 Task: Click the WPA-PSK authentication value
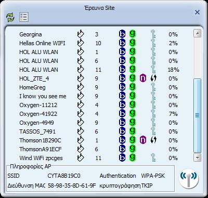(x=153, y=176)
